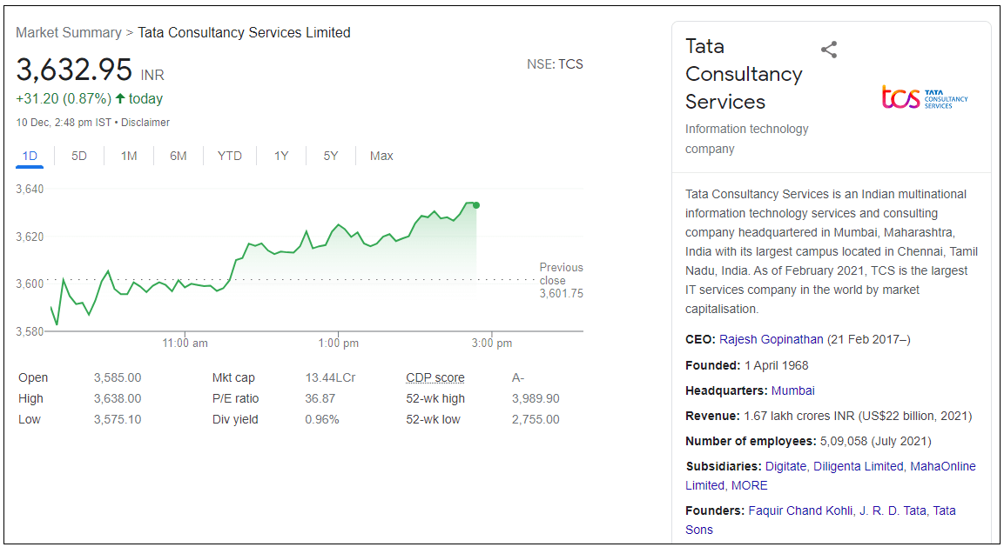This screenshot has height=547, width=1004.
Task: Click the employee count 5,09,058 text
Action: tap(875, 442)
